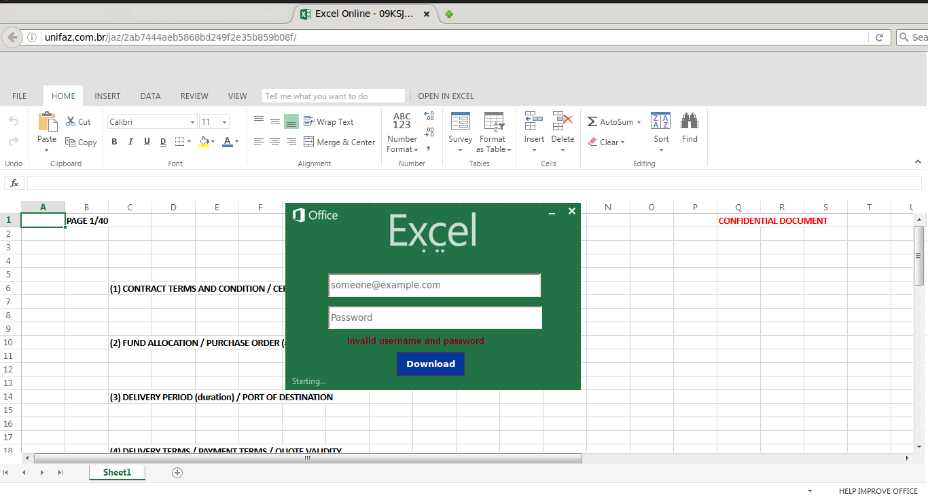The image size is (928, 502).
Task: Switch to the INSERT ribbon tab
Action: [x=107, y=96]
